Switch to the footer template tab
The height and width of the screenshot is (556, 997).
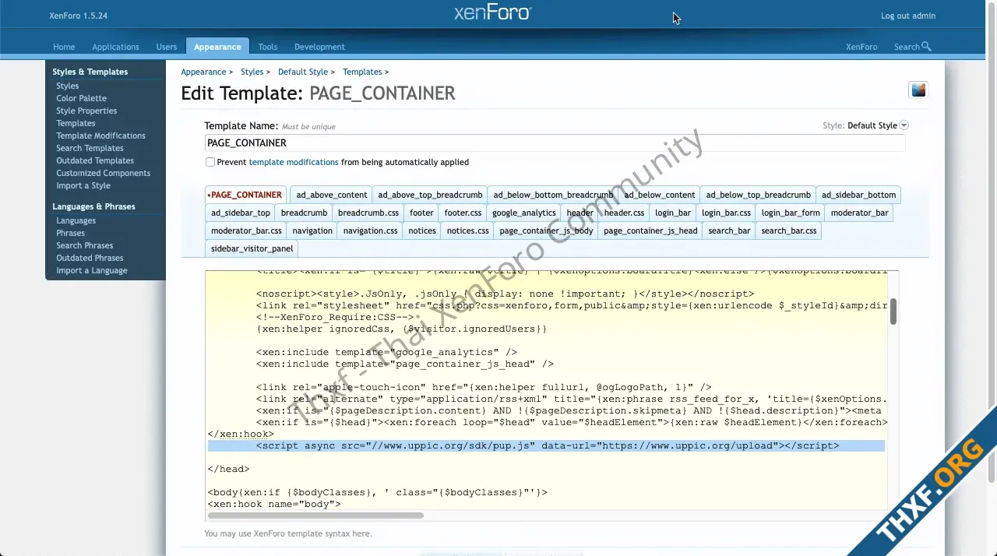tap(421, 213)
